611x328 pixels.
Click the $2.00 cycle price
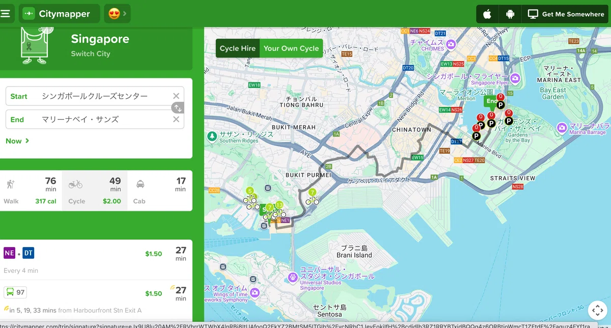[x=112, y=201]
